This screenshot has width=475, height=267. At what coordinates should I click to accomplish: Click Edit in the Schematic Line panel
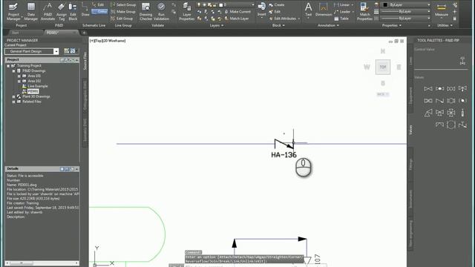tap(98, 5)
